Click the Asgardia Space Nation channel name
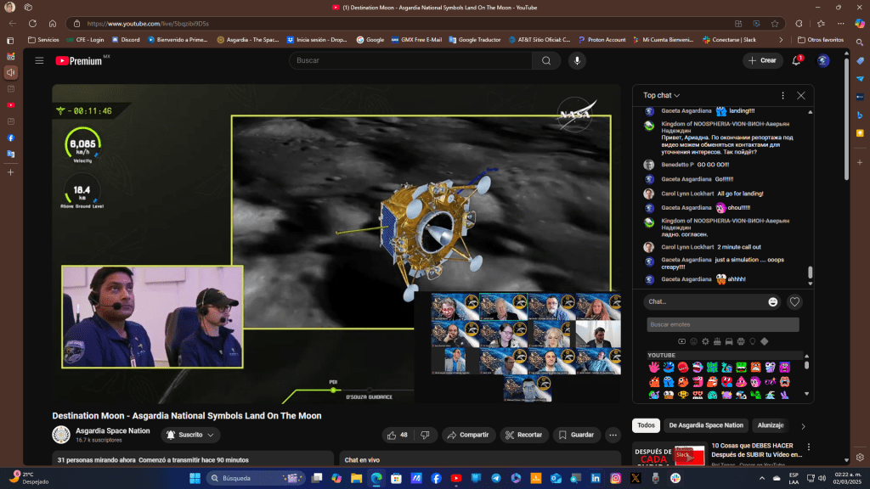The width and height of the screenshot is (870, 489). coord(113,430)
